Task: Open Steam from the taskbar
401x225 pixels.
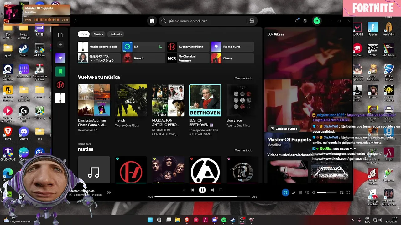Action: pyautogui.click(x=233, y=220)
